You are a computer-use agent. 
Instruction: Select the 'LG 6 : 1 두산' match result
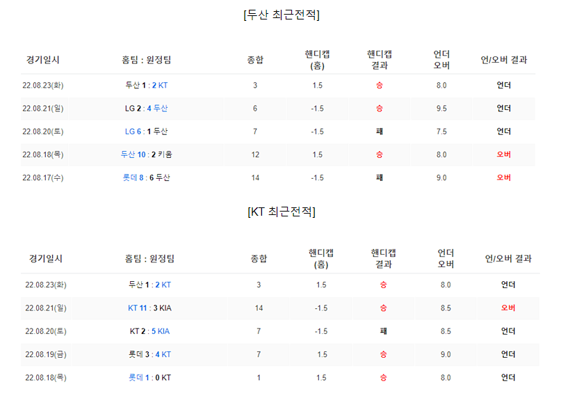pos(146,132)
